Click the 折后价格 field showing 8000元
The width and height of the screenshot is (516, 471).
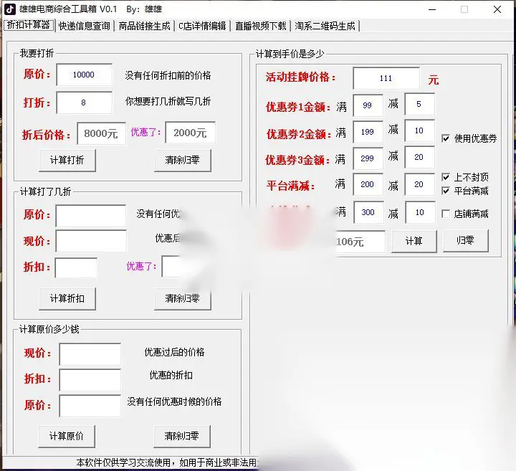[x=101, y=133]
